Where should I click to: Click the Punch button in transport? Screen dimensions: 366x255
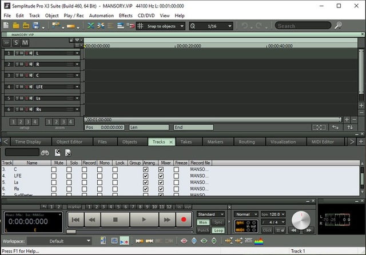point(203,230)
